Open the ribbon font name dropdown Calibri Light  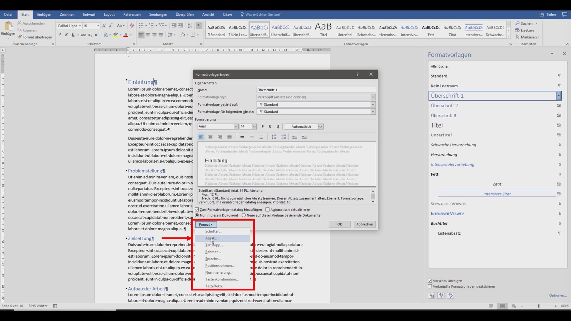pos(80,26)
